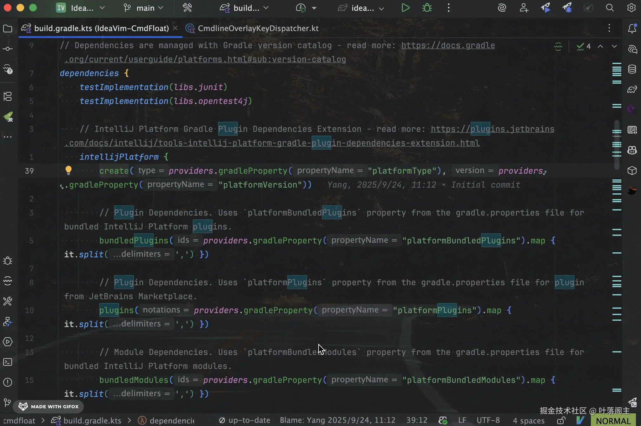Click the Debug bug icon in the toolbar
This screenshot has width=641, height=426.
click(427, 8)
